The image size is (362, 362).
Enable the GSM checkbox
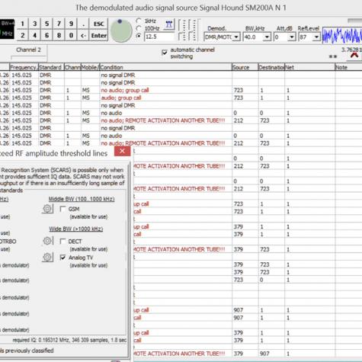62,209
